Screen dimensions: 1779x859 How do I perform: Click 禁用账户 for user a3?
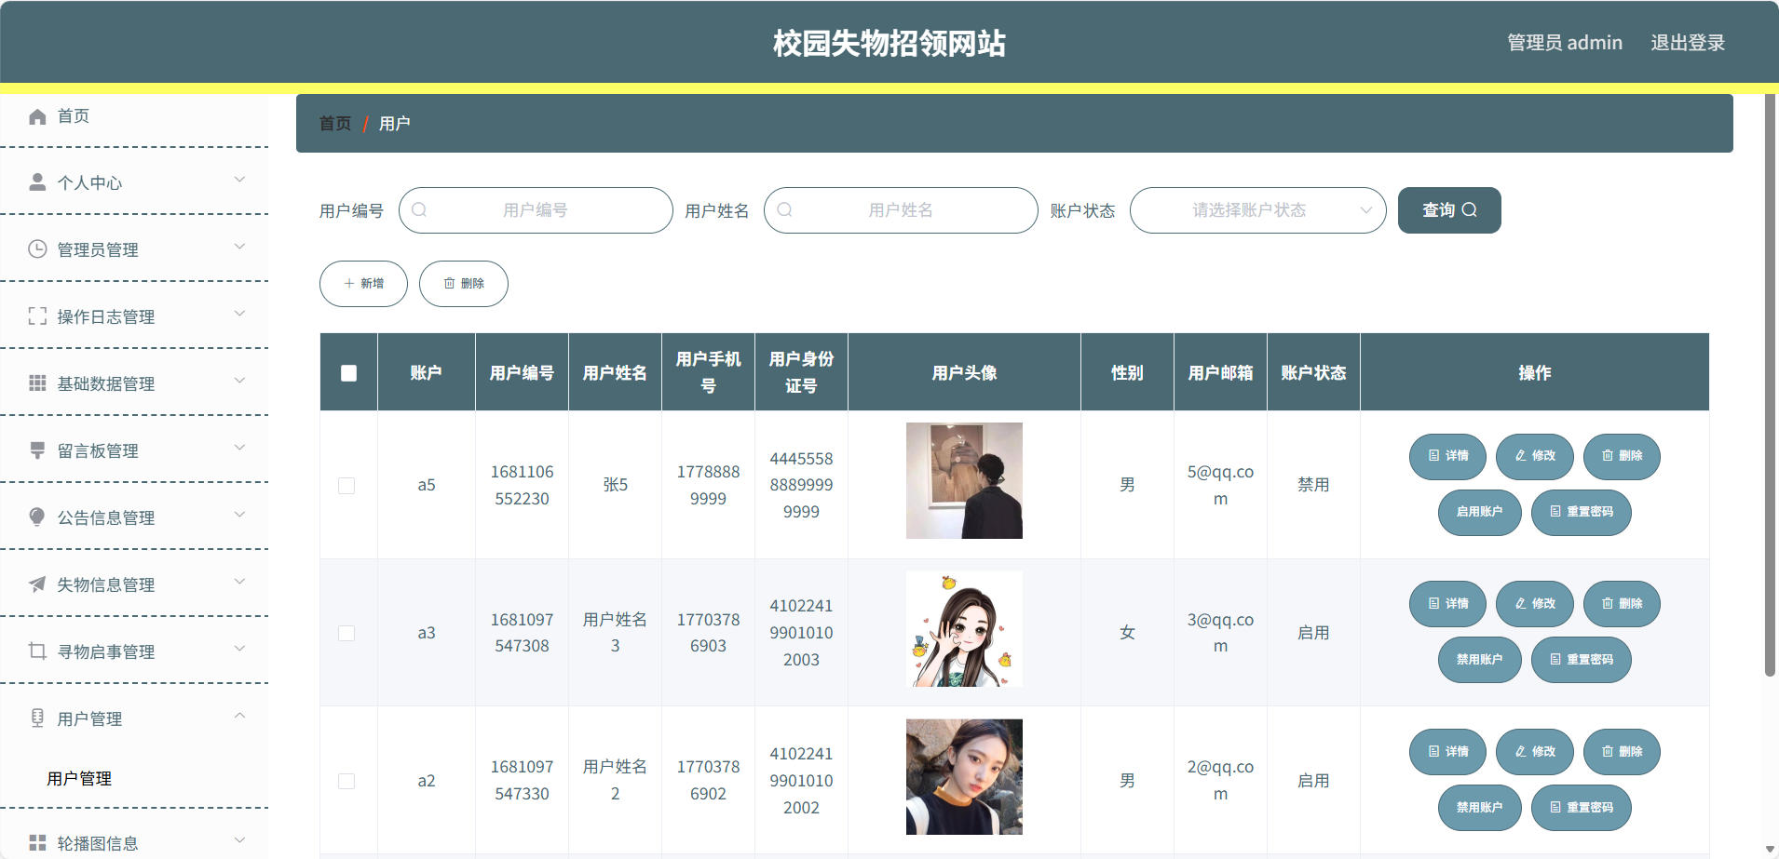tap(1479, 660)
